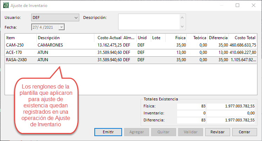
Task: Click the Física column header
Action: (x=176, y=38)
